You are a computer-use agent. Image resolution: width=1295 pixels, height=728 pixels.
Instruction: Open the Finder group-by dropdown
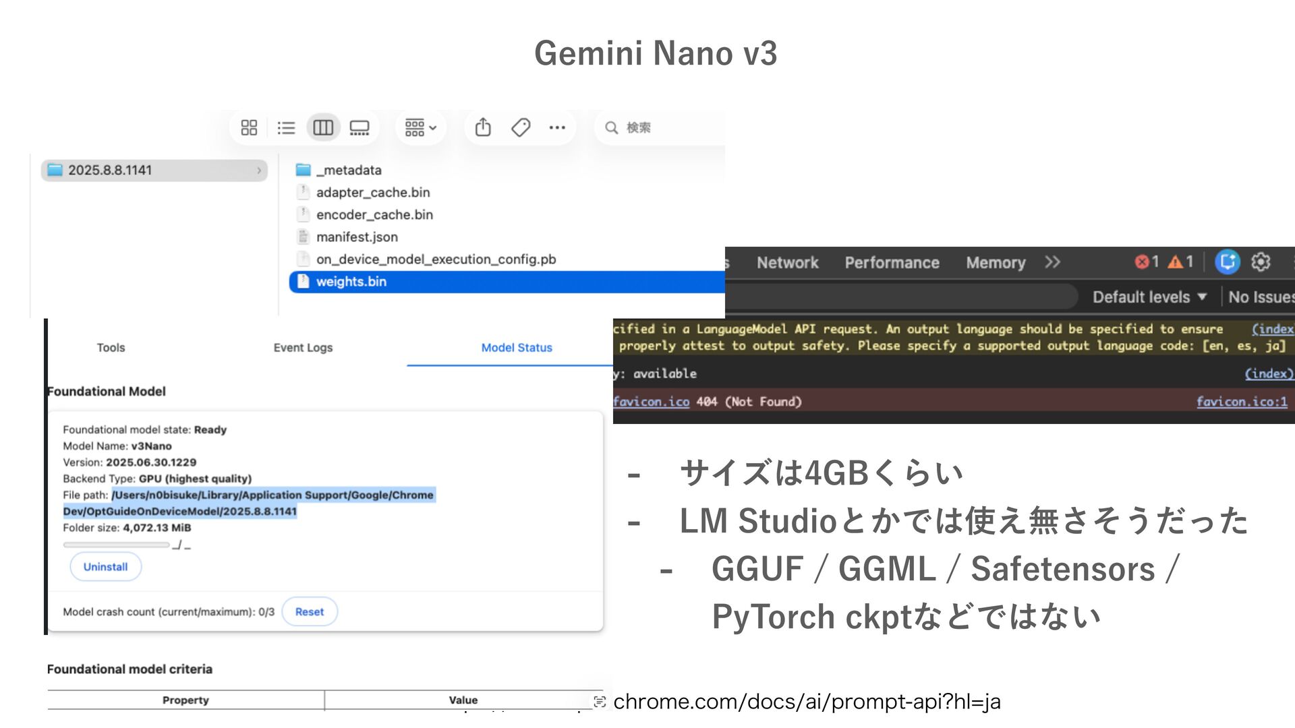[x=421, y=127]
